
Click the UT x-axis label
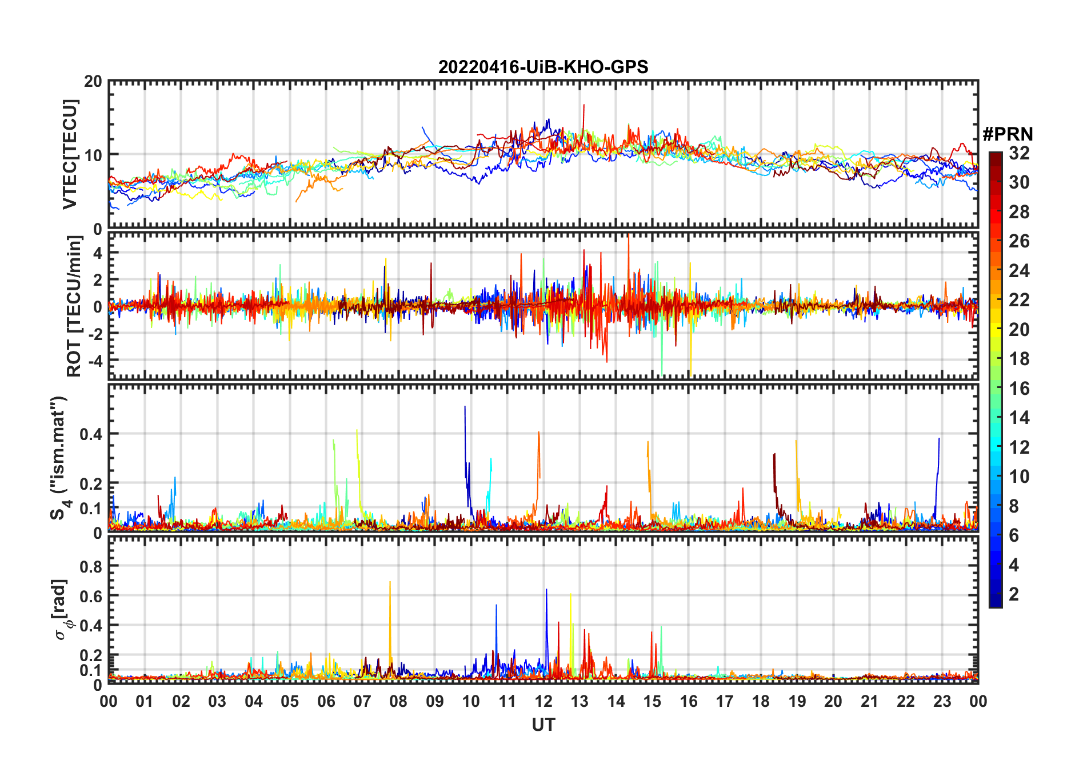pos(543,725)
